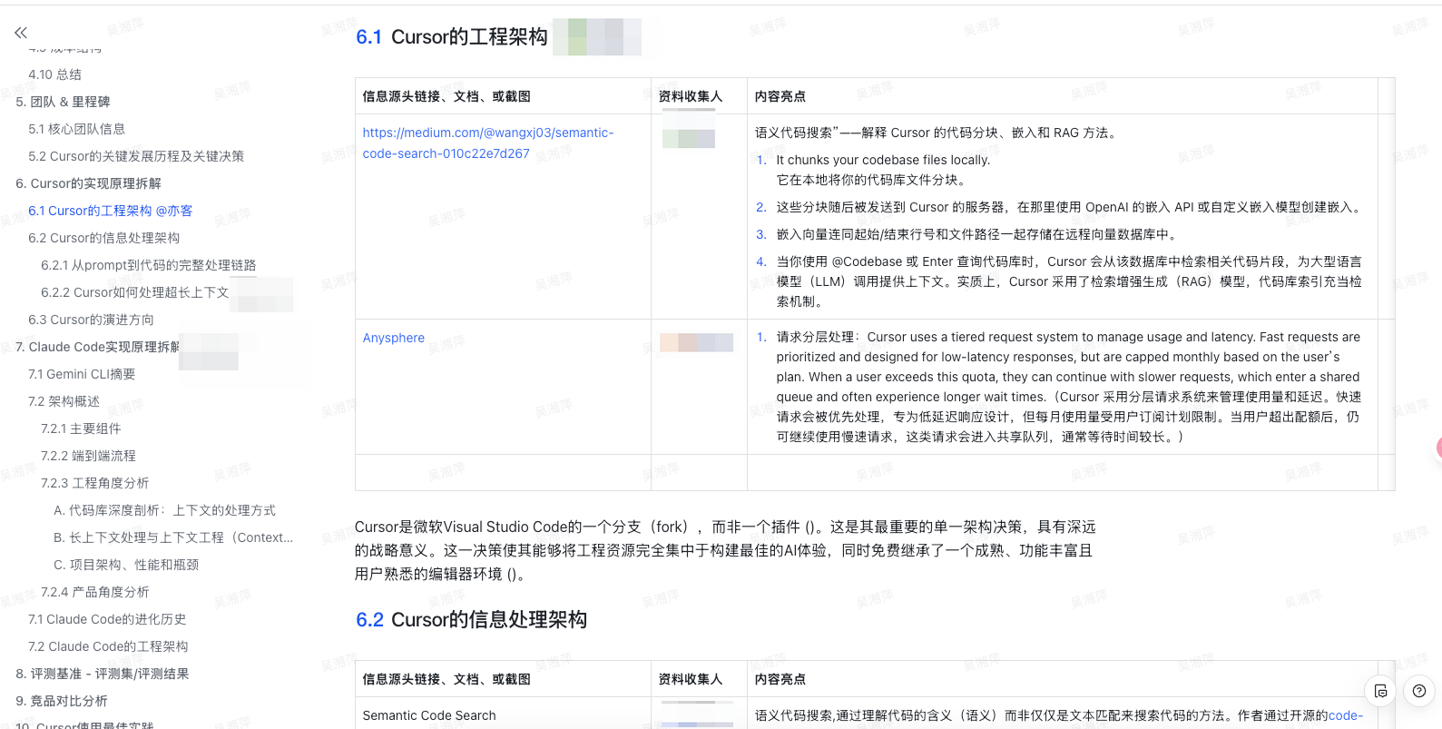This screenshot has height=729, width=1442.
Task: Click the document heading "6.1 Cursor的工程架构"
Action: click(x=452, y=36)
